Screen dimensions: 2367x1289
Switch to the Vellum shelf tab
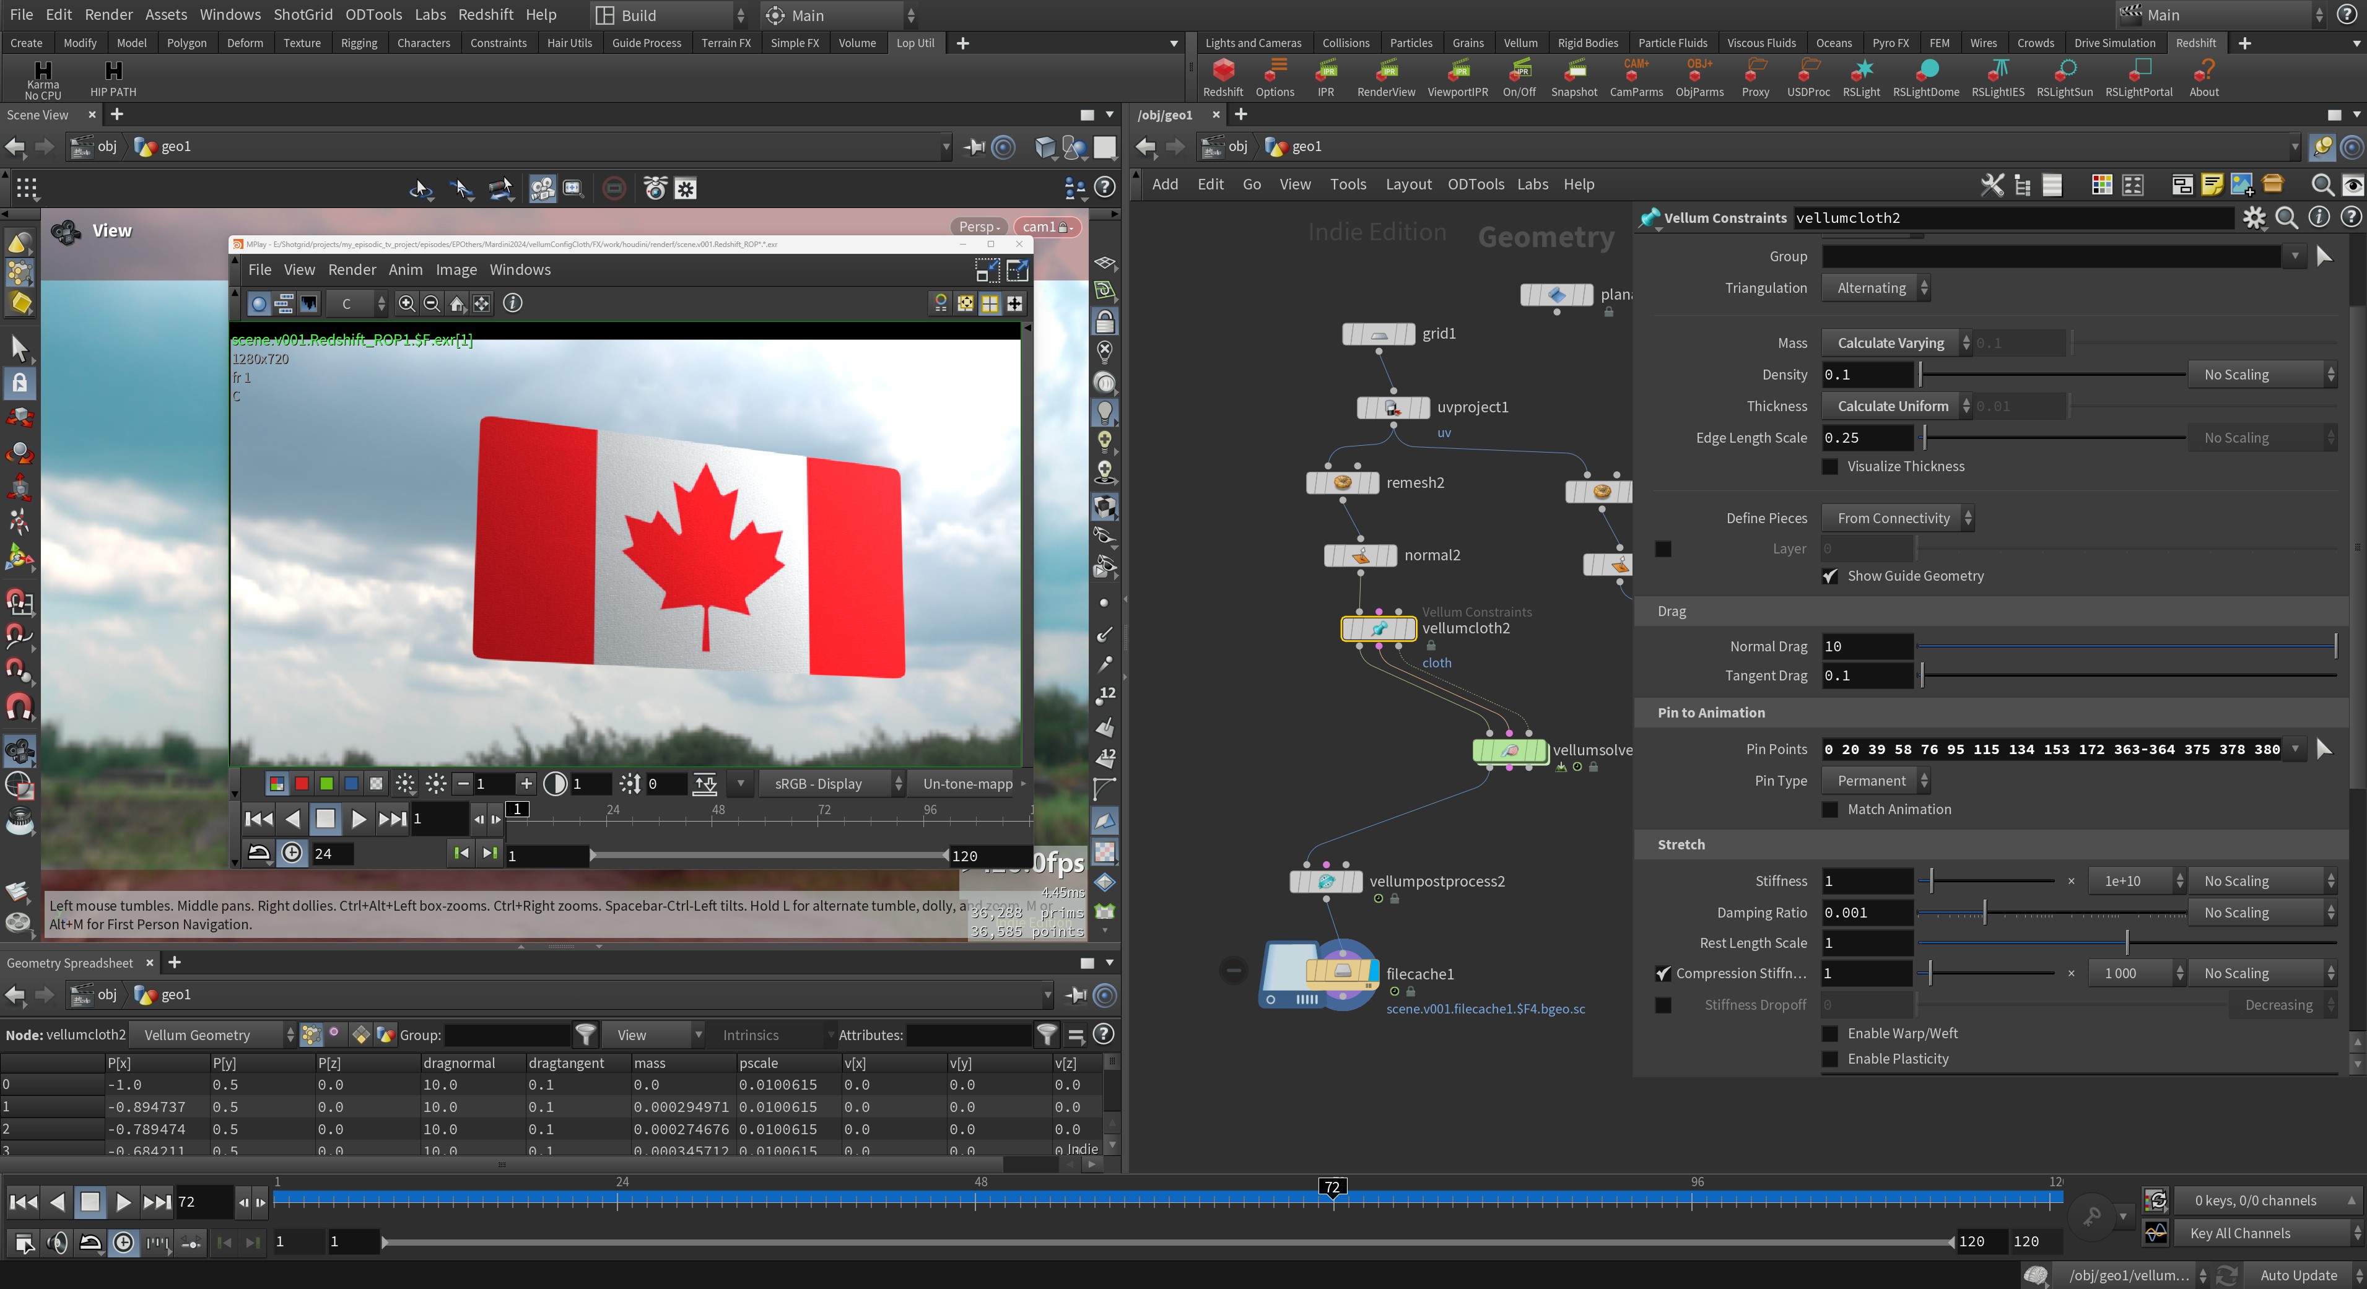(x=1520, y=43)
